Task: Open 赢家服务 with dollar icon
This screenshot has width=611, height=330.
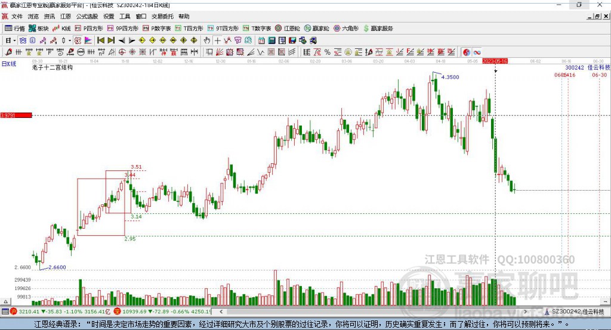Action: 378,29
